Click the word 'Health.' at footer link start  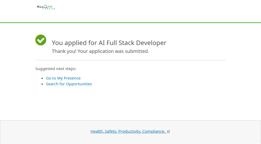click(x=97, y=131)
